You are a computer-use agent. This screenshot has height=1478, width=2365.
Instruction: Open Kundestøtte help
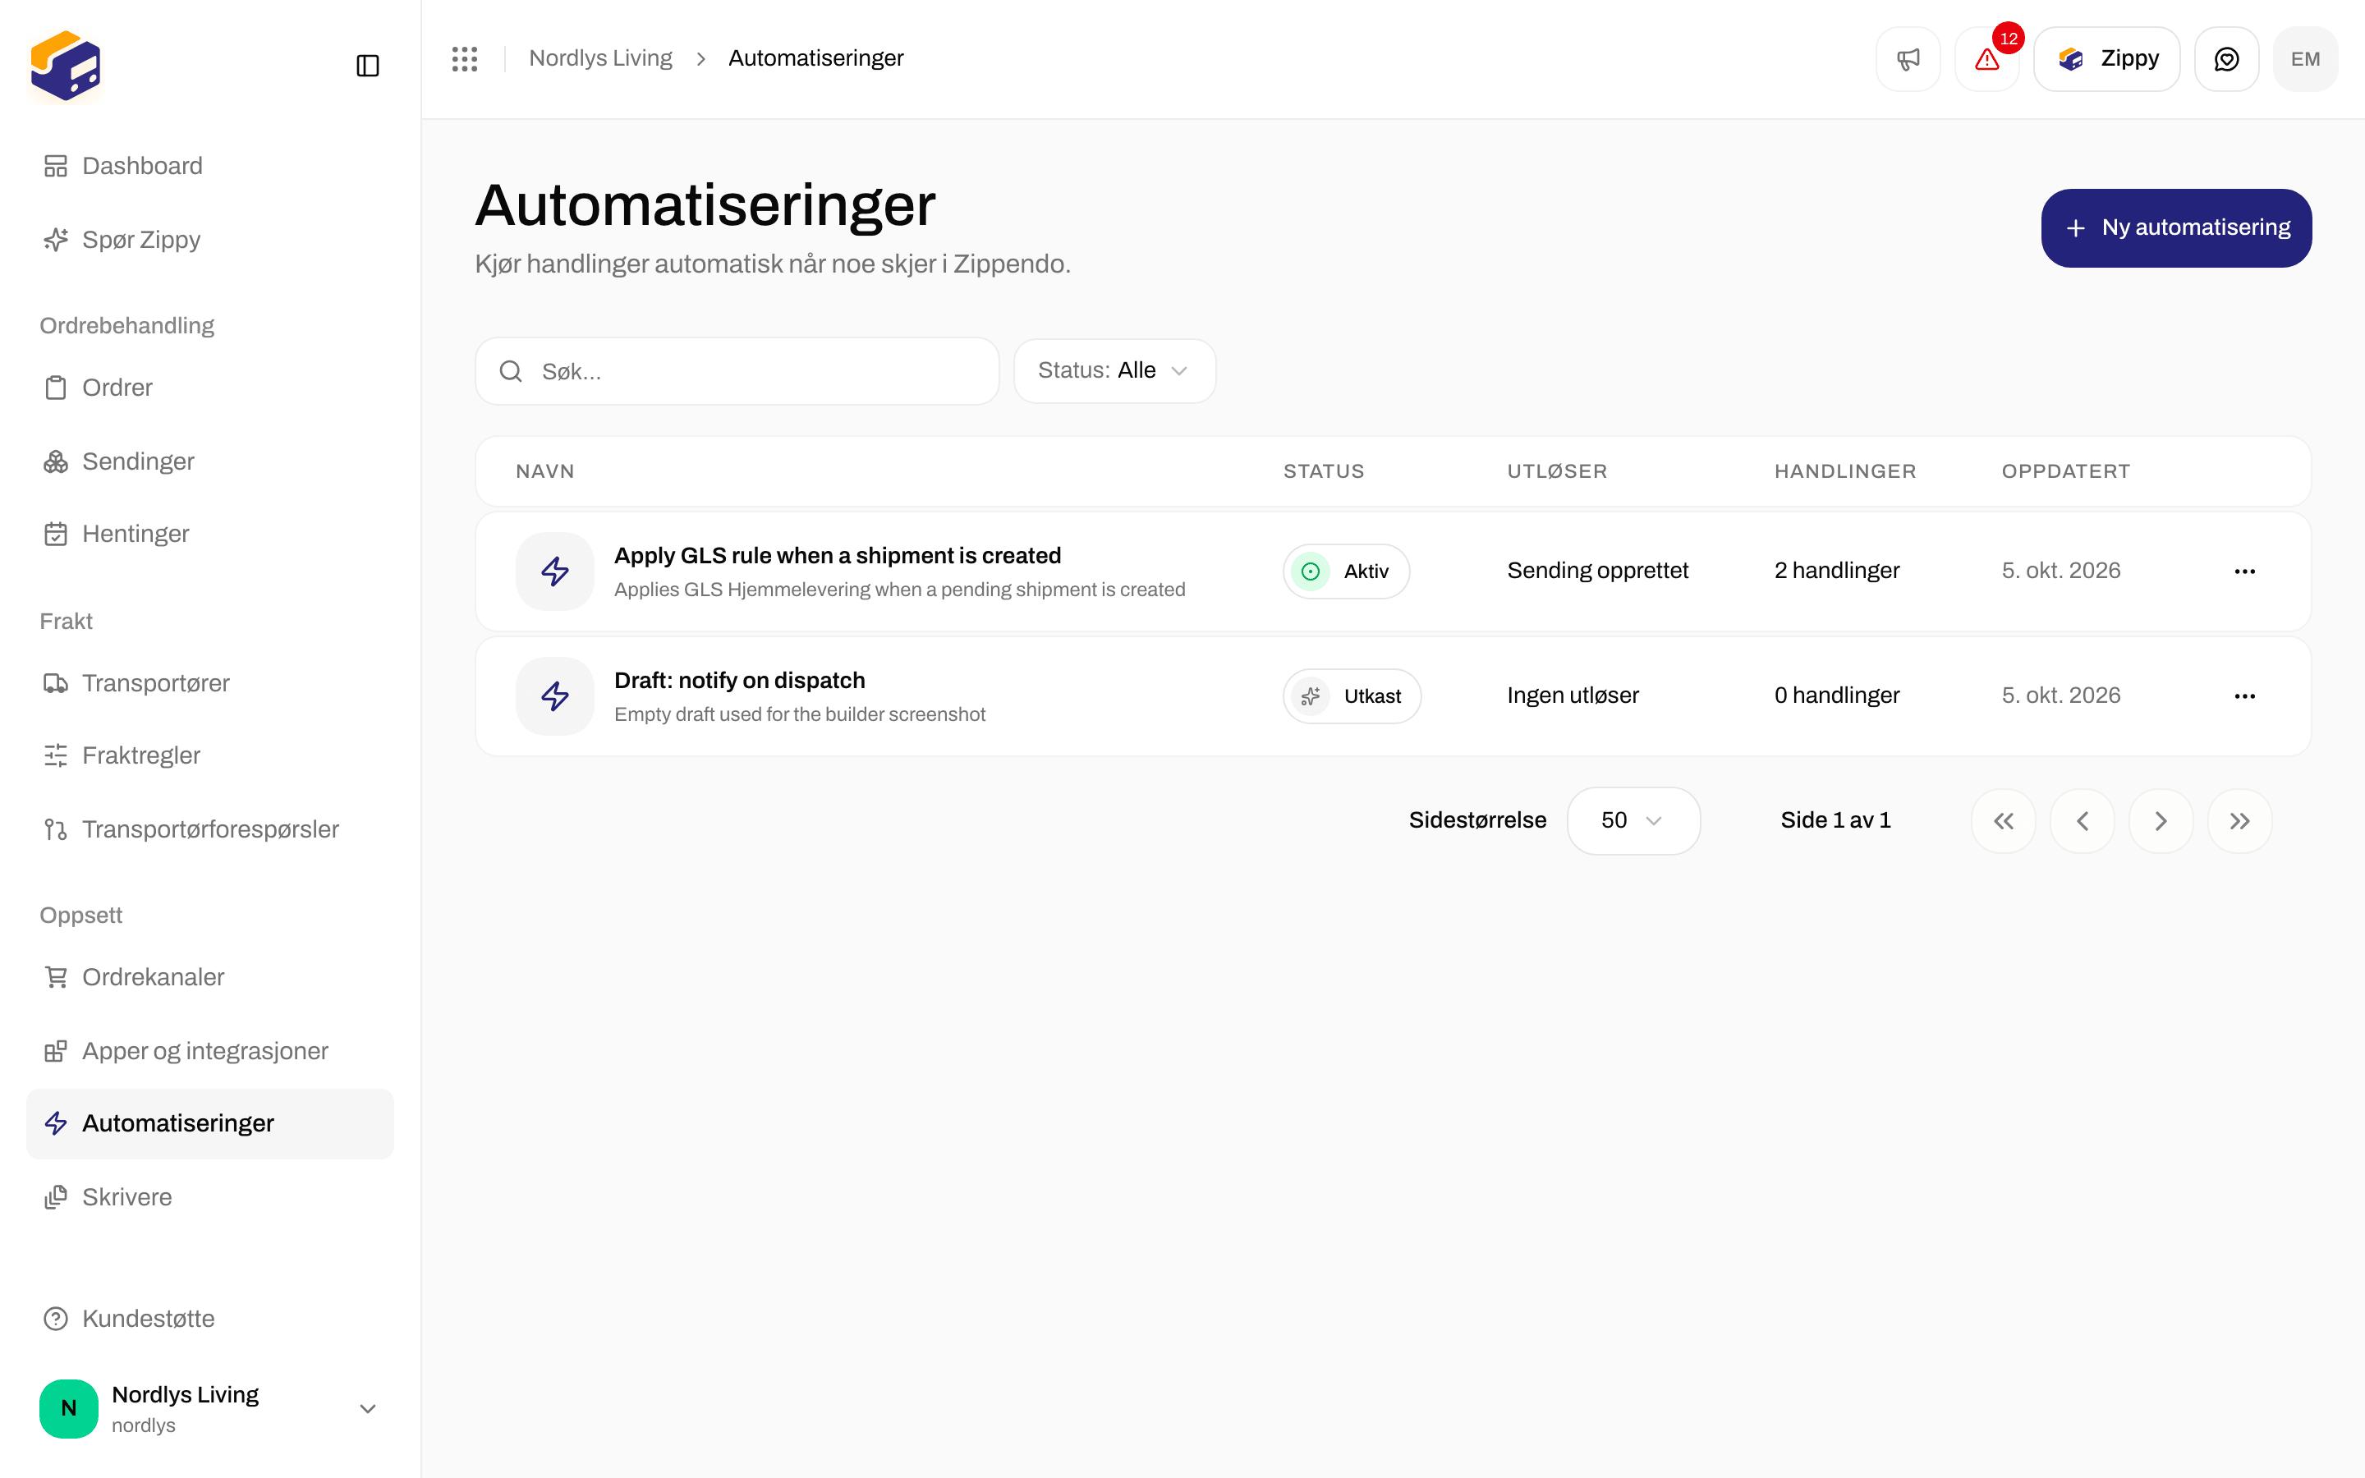[210, 1319]
